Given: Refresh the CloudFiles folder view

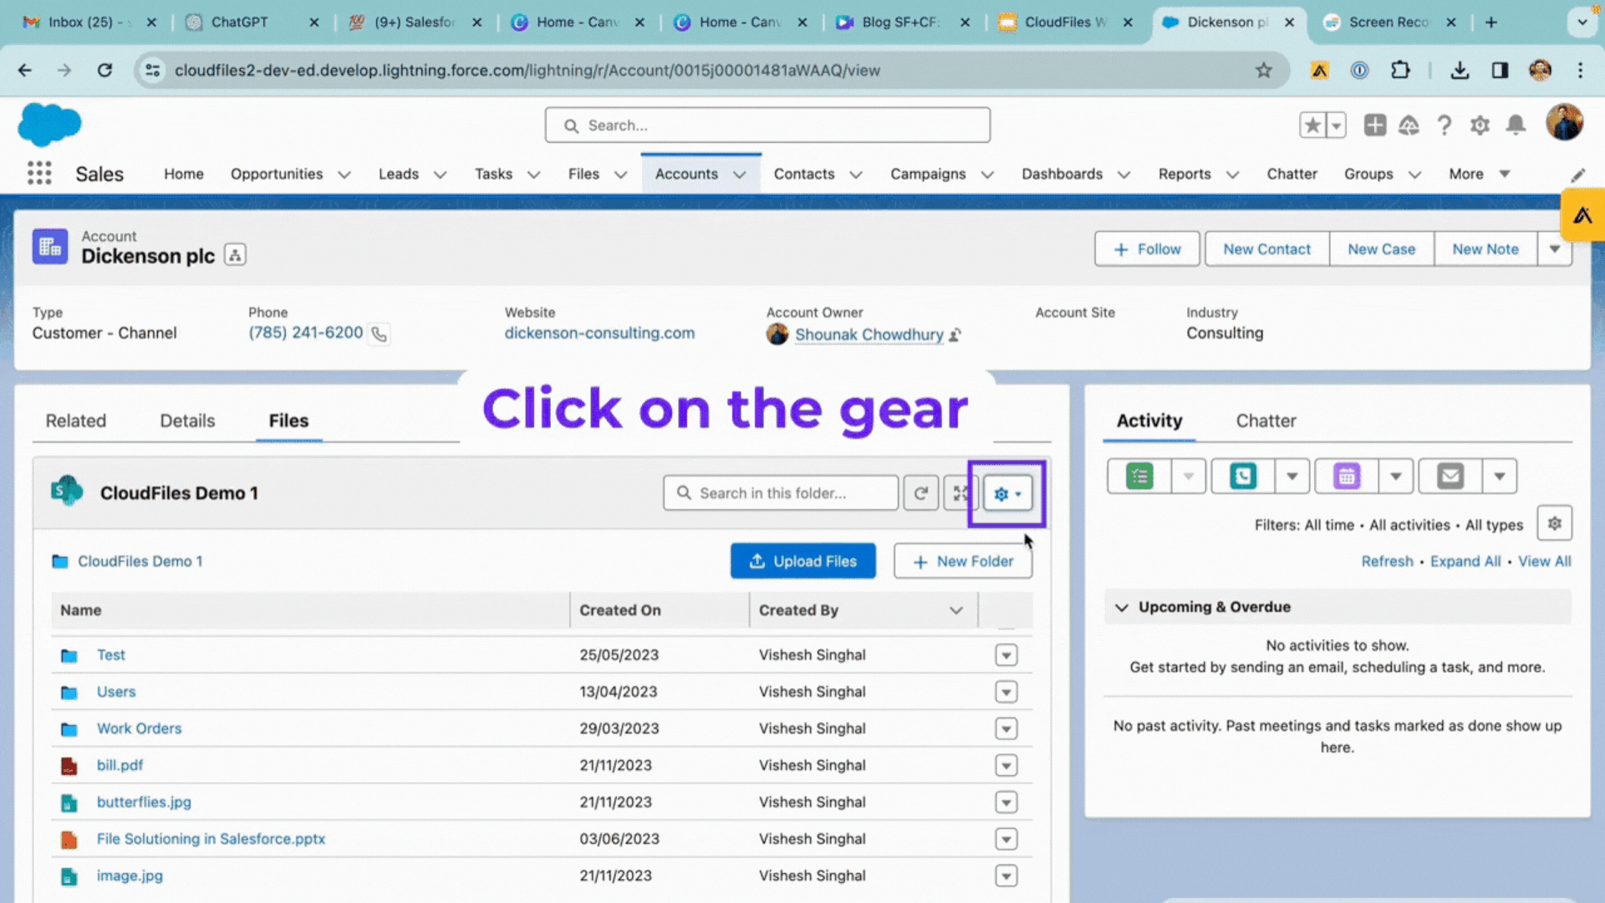Looking at the screenshot, I should click(920, 493).
